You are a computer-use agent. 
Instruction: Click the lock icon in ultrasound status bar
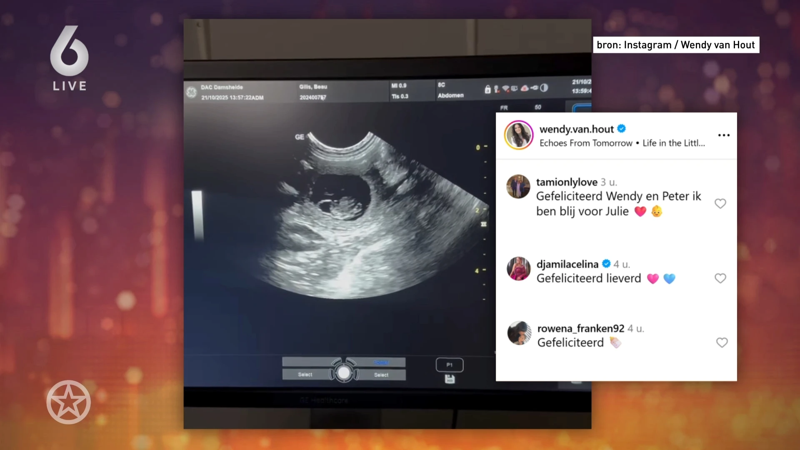(487, 89)
